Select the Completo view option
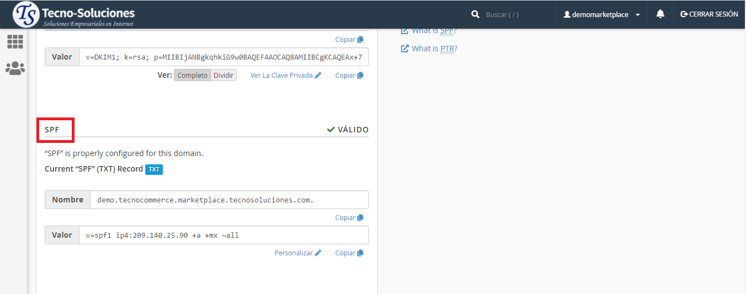This screenshot has width=746, height=294. click(x=192, y=76)
